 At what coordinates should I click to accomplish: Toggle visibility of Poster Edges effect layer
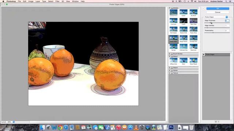coord(204,55)
